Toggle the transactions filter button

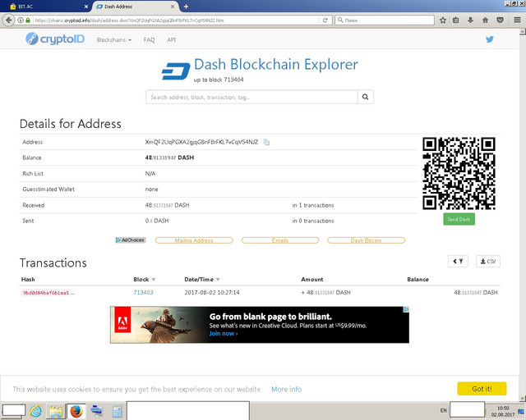click(458, 261)
